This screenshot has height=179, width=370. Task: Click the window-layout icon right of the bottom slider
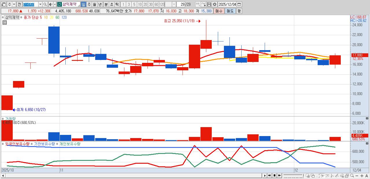pos(308,176)
